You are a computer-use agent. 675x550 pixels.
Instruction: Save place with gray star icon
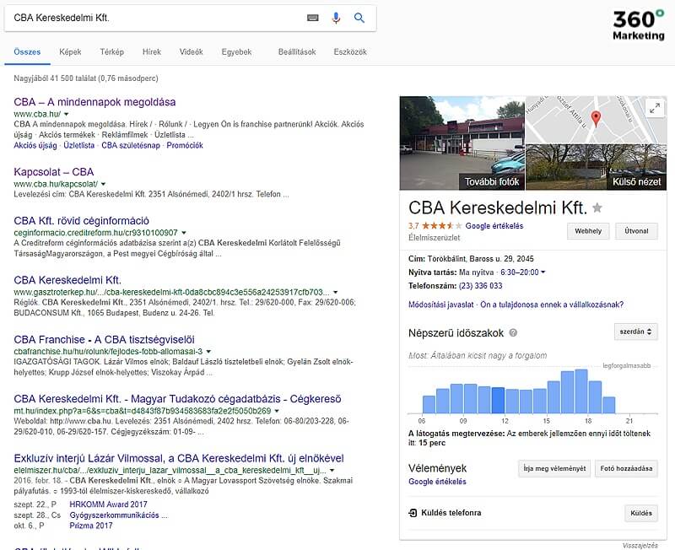(597, 208)
